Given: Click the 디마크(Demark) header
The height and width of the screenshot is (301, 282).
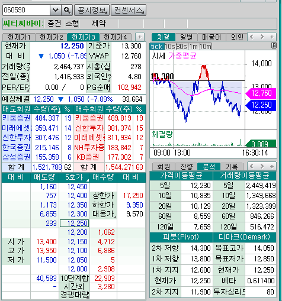Looking at the screenshot, I should [x=245, y=237].
